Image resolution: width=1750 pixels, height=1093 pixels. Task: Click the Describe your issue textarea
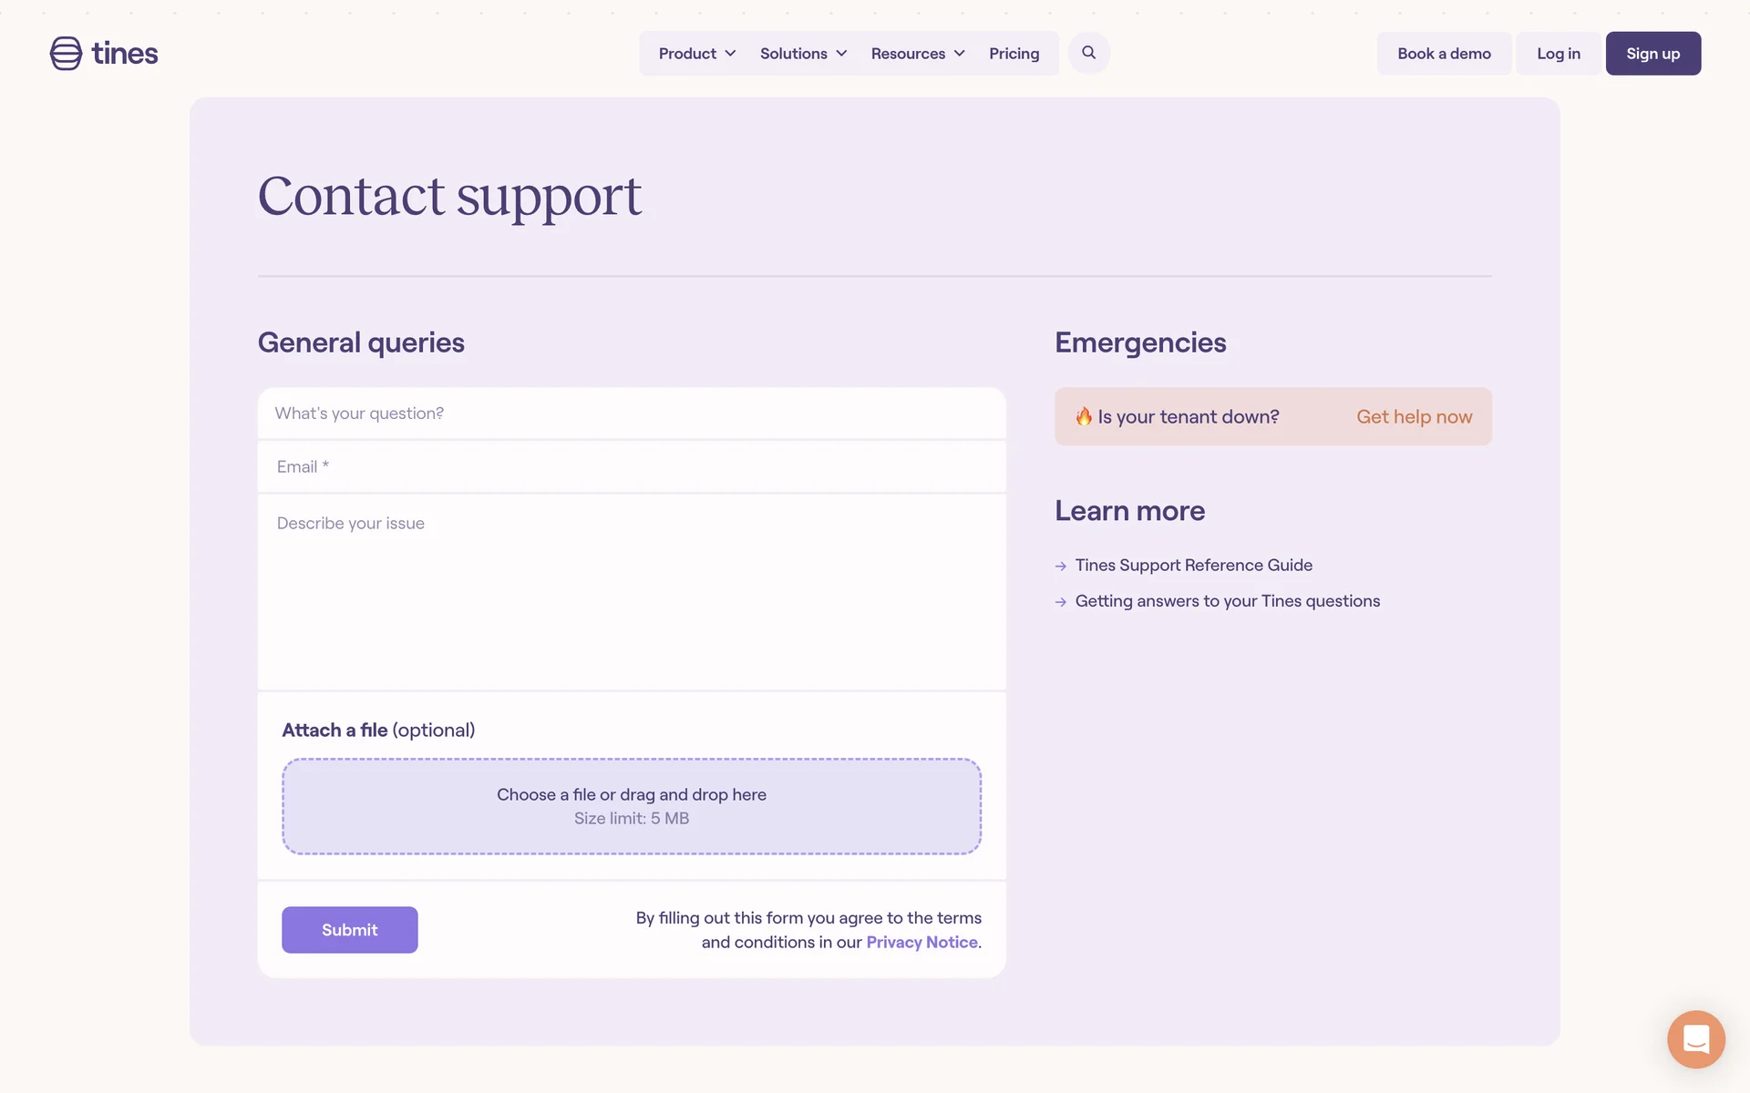coord(631,590)
